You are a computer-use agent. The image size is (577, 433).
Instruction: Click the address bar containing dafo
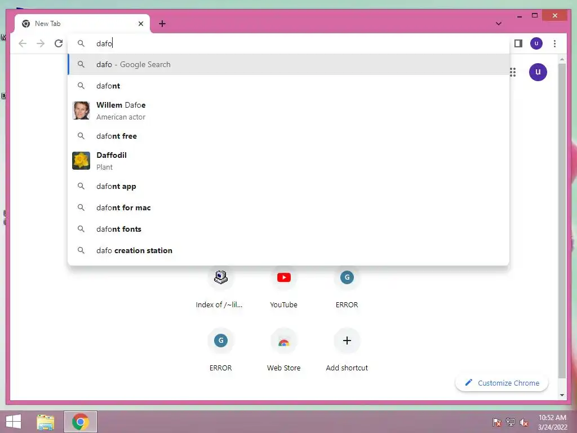pyautogui.click(x=288, y=43)
